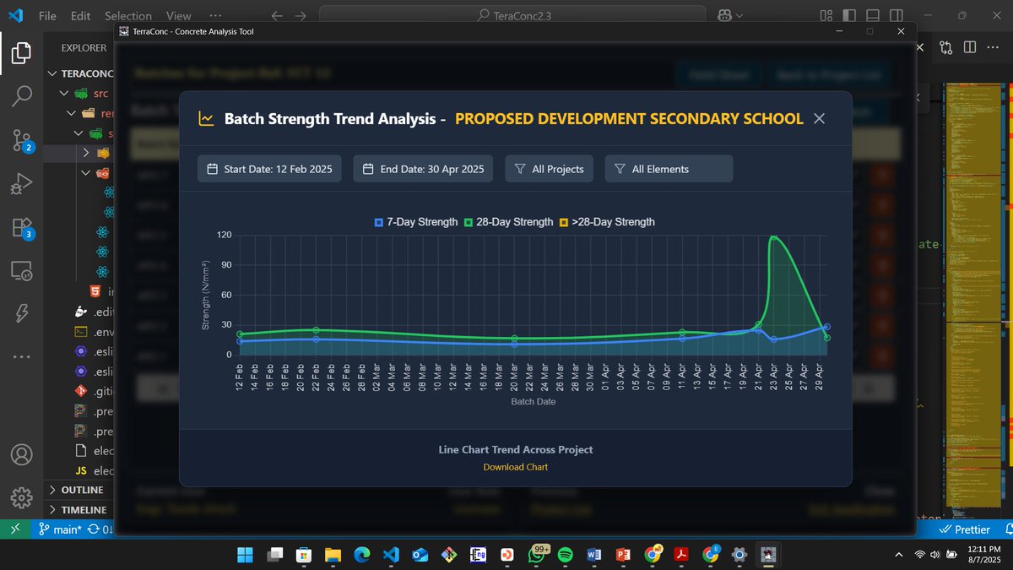Click Prettier status bar item
Screen dimensions: 1013x570
pyautogui.click(x=965, y=529)
